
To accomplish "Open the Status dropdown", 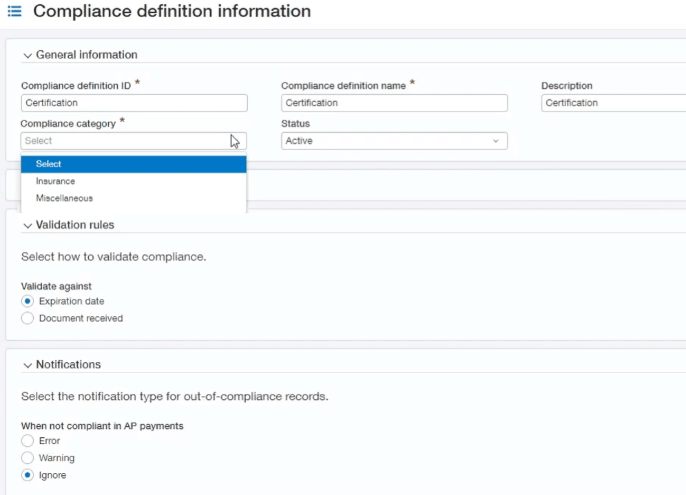I will point(394,140).
